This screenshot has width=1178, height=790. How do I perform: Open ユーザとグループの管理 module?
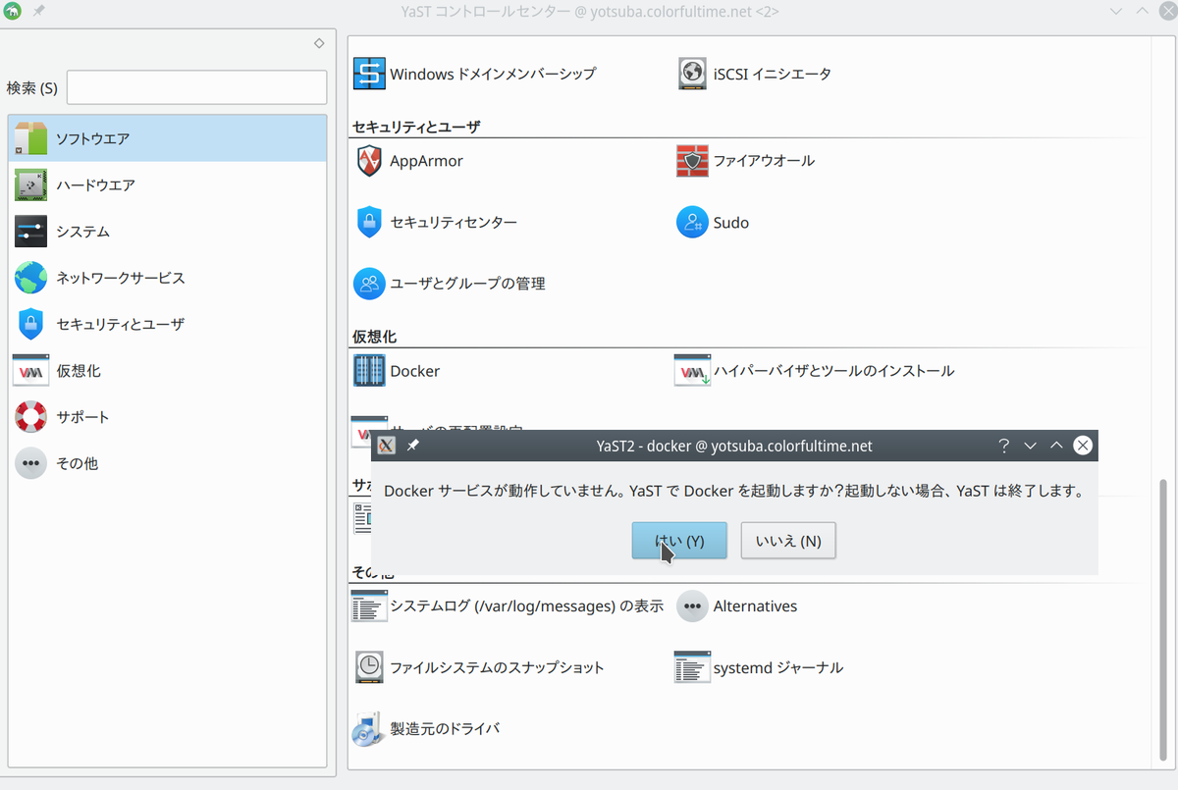[450, 284]
